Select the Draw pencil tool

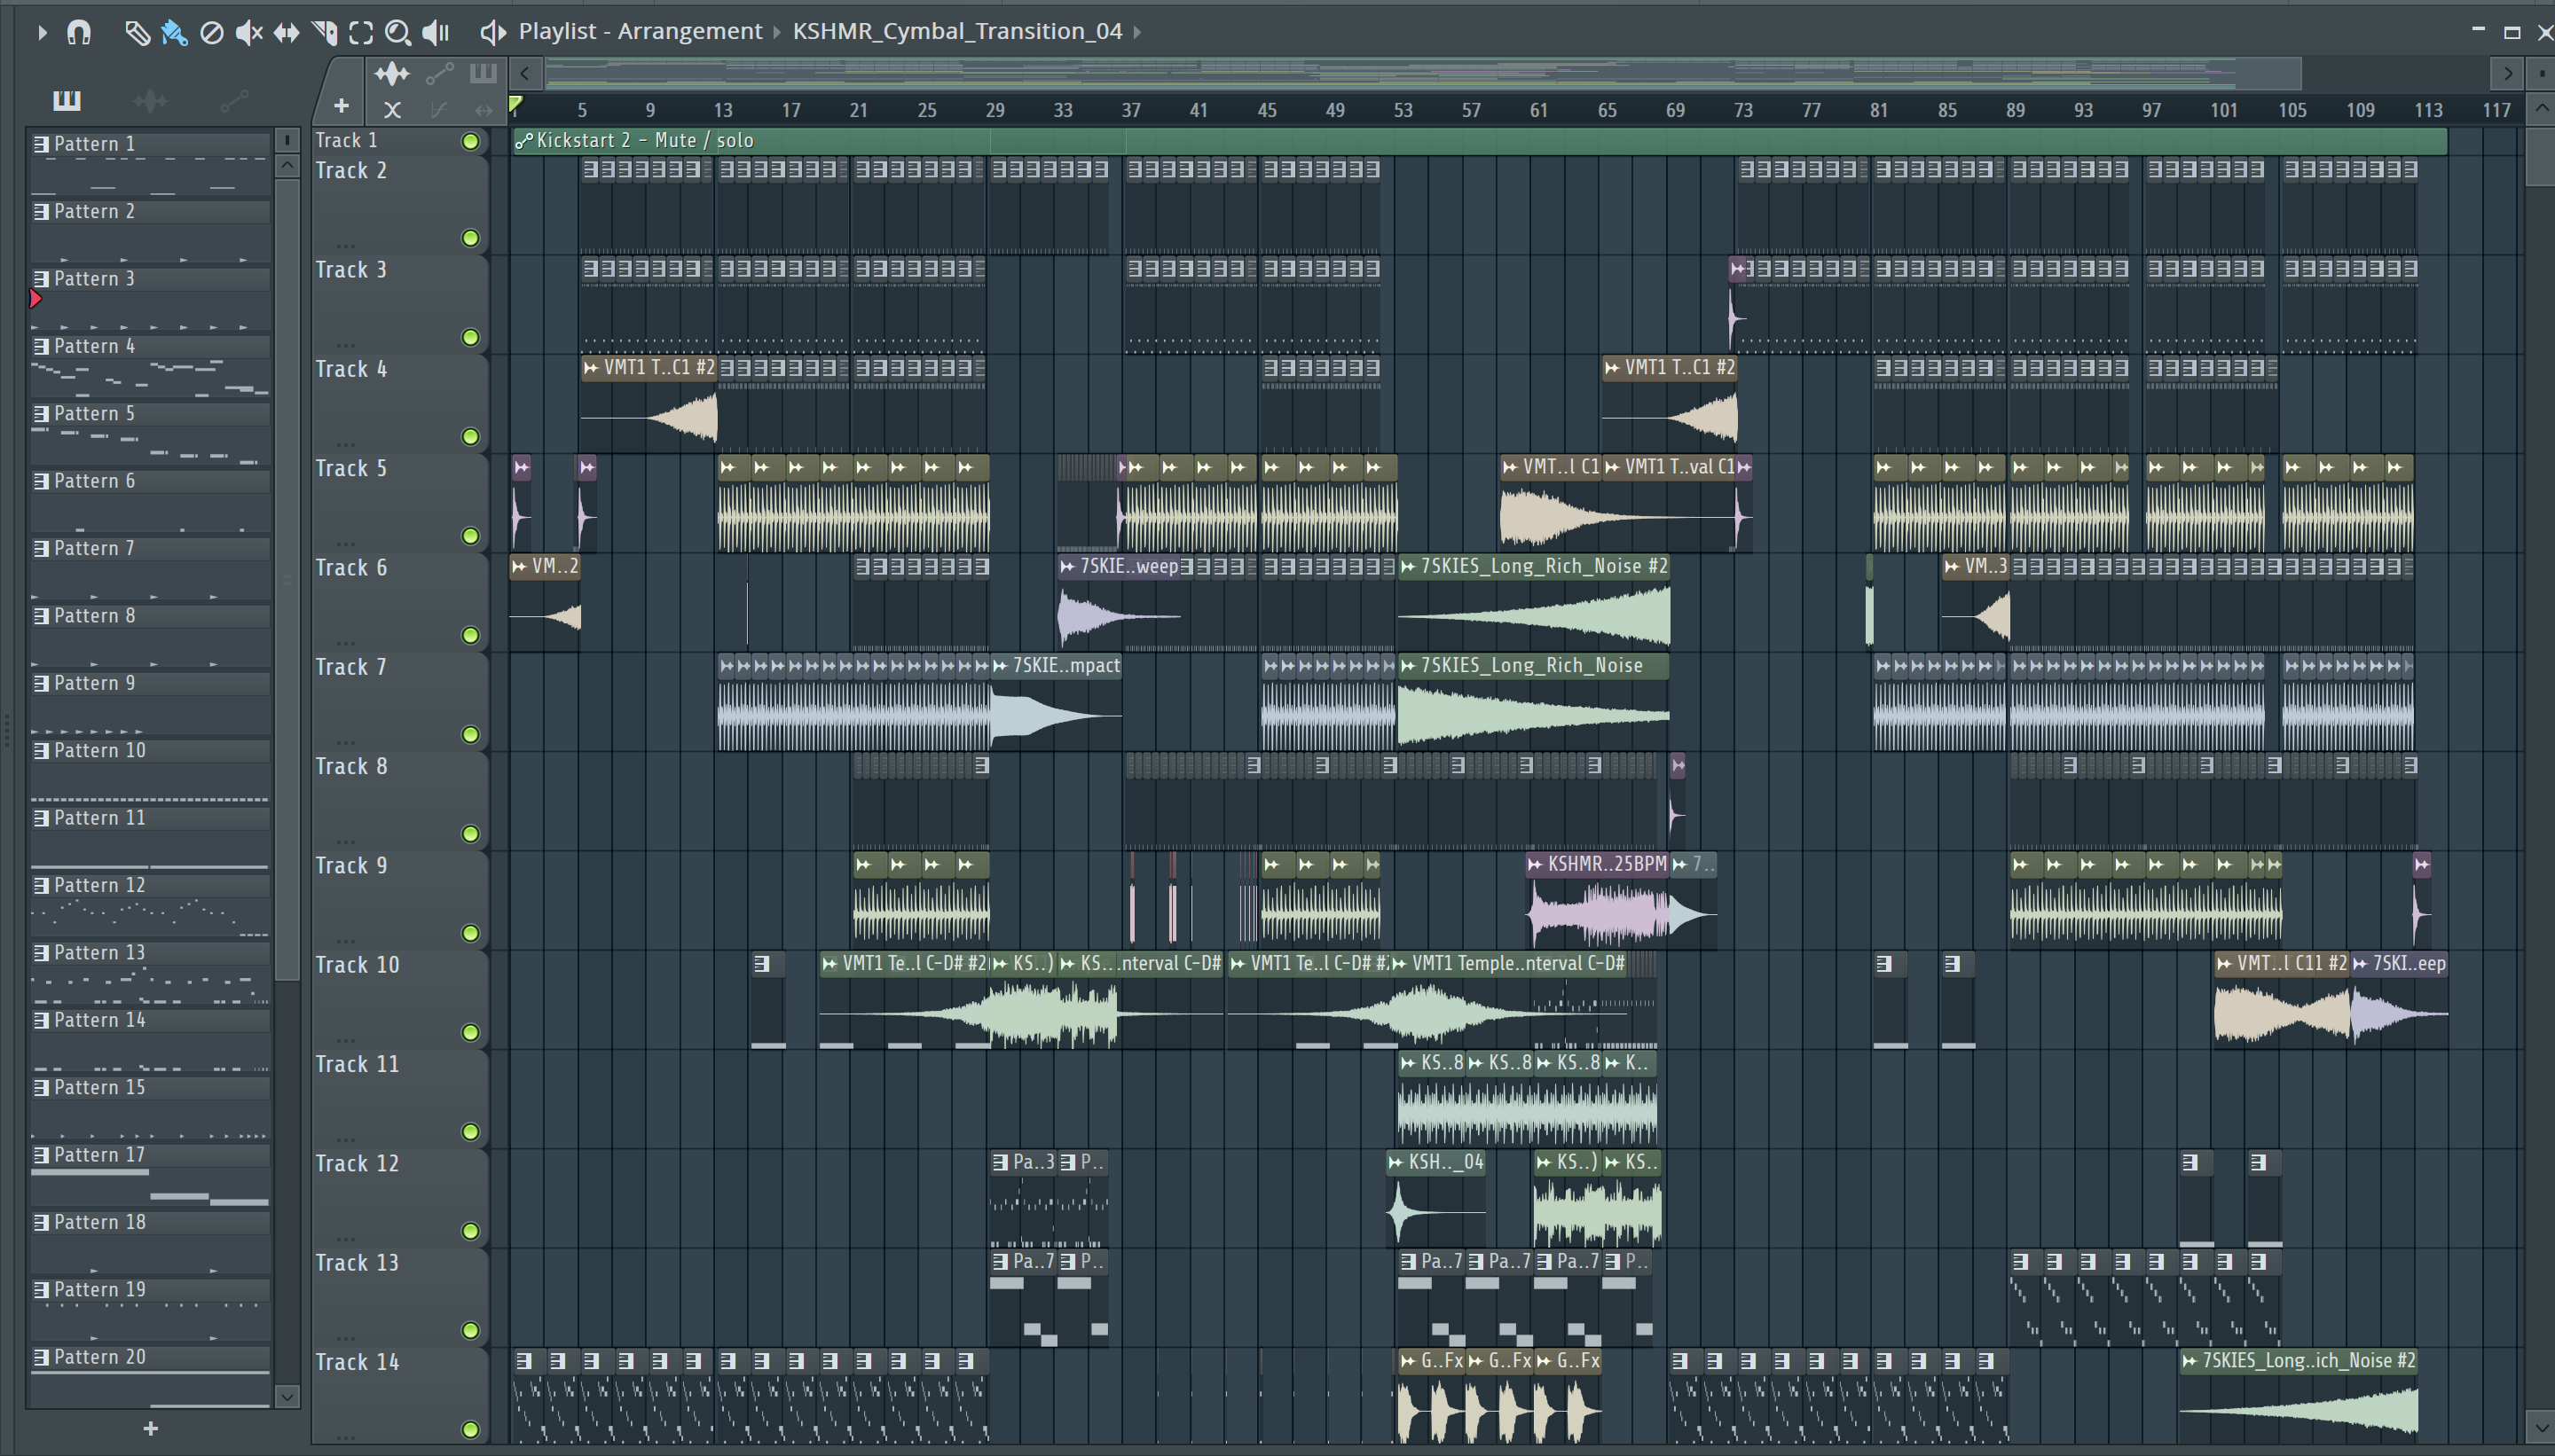137,32
